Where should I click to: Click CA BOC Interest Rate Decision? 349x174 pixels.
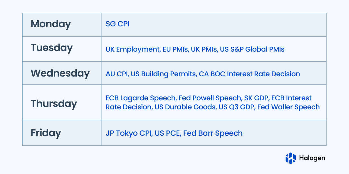tap(249, 74)
